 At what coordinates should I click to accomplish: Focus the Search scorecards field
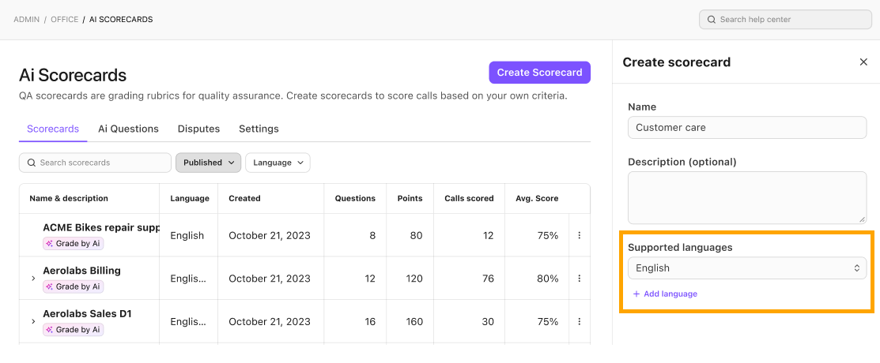(x=95, y=163)
